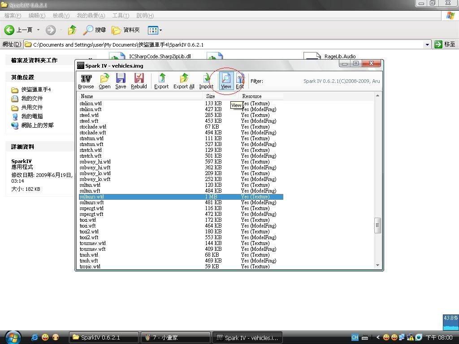
Task: Open the 檔案(F) menu
Action: (x=13, y=16)
